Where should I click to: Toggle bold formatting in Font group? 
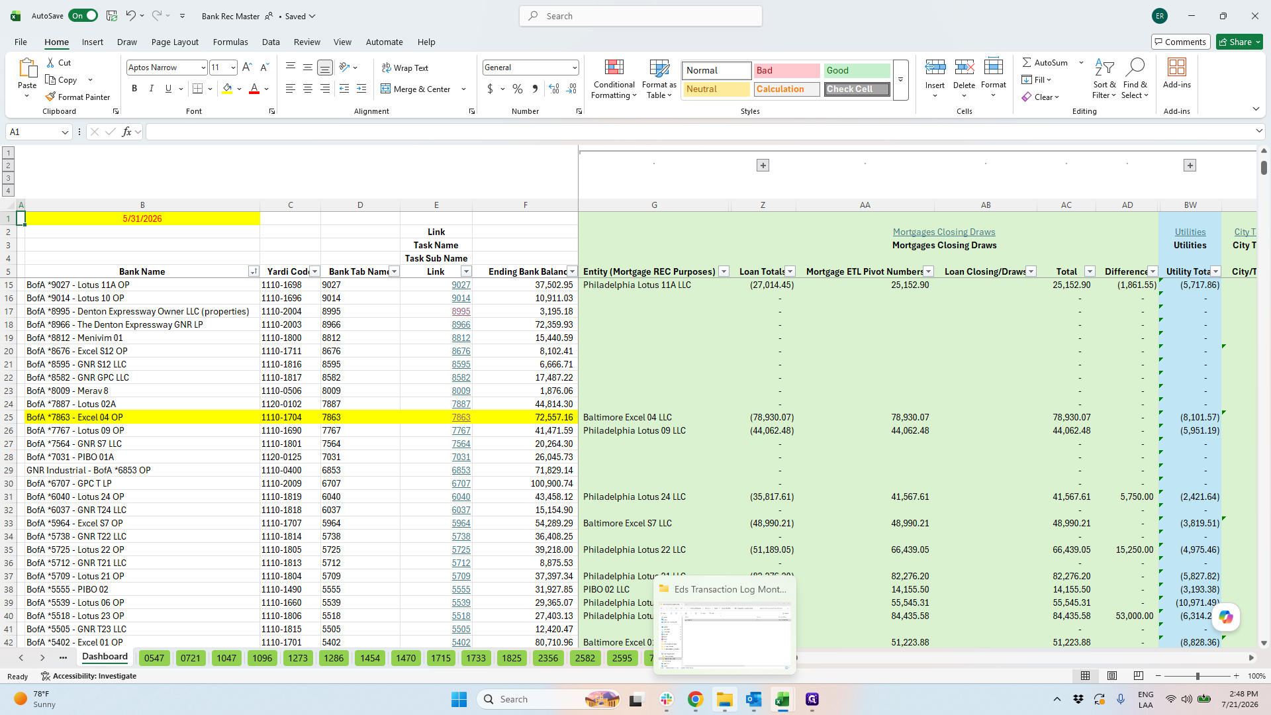(134, 89)
